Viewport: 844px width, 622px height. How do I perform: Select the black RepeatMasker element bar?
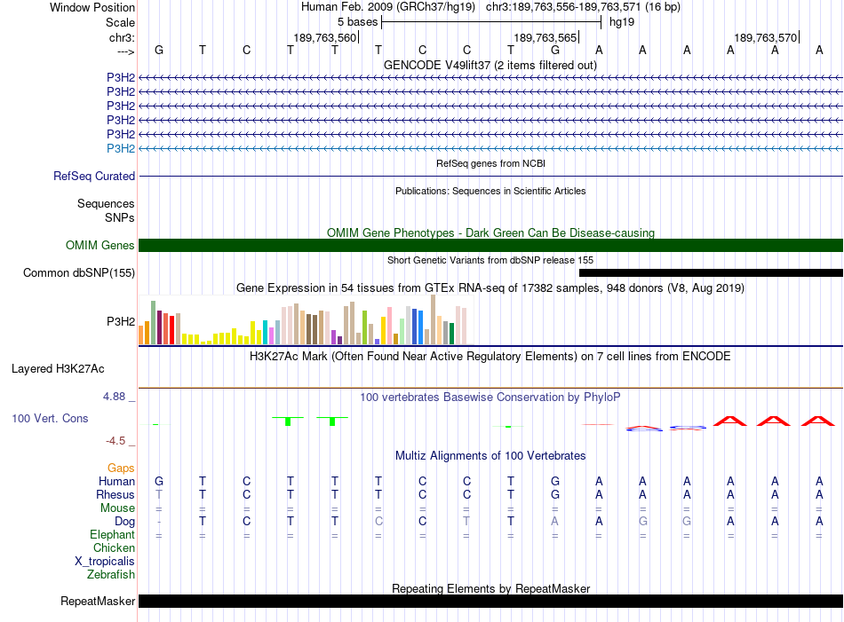pos(490,601)
